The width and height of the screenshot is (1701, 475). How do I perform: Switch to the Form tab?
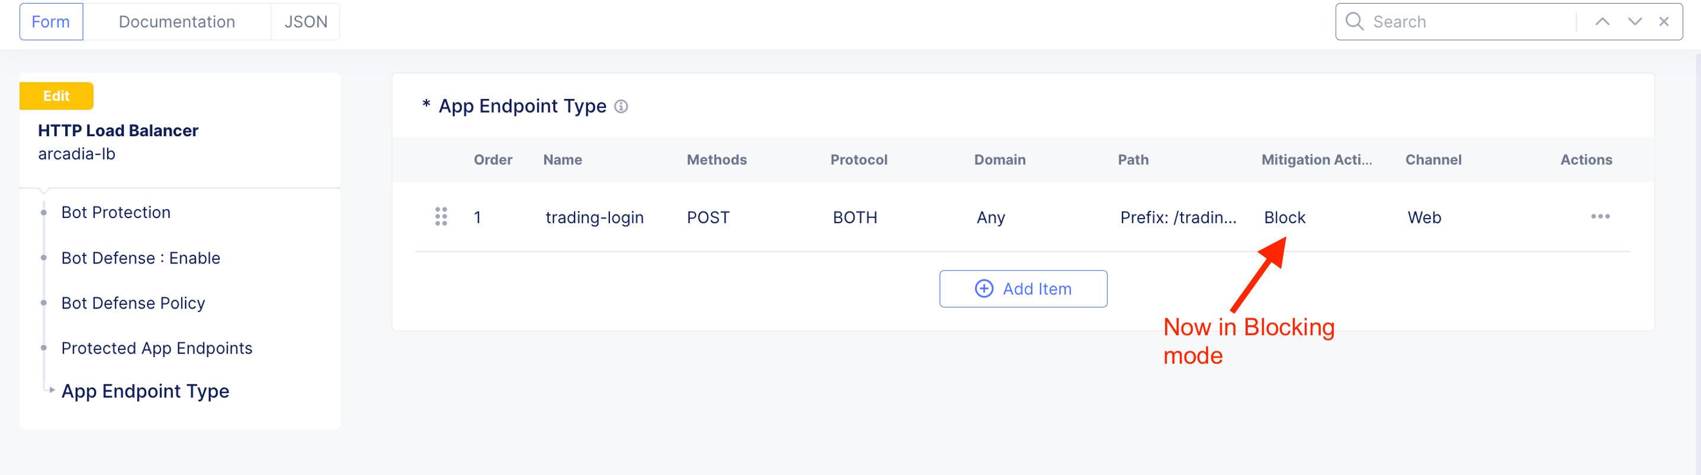(51, 22)
